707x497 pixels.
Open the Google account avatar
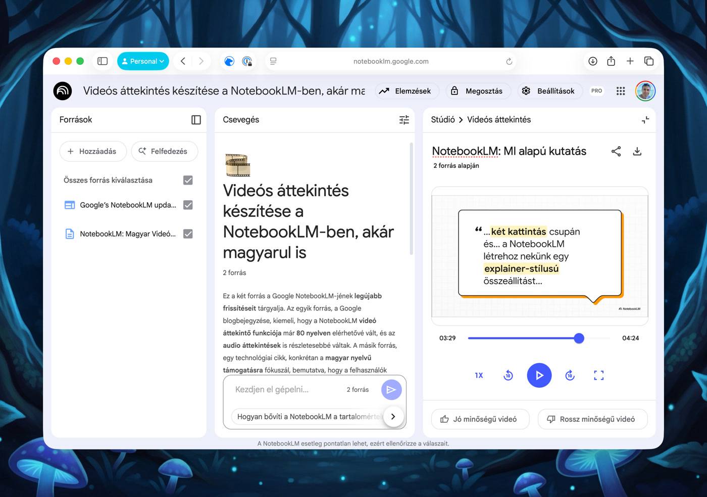coord(645,91)
